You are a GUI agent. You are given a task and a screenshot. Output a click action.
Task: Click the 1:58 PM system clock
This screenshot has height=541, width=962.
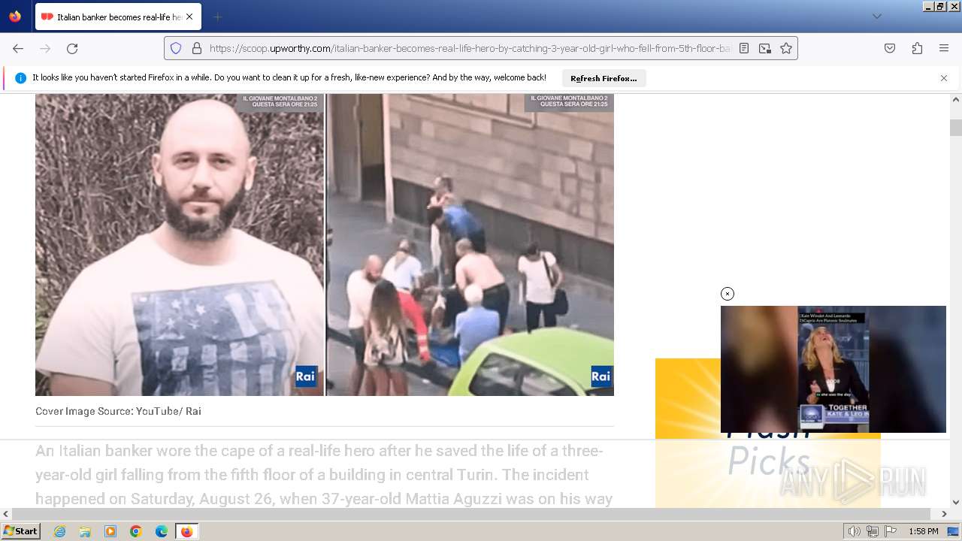point(924,531)
